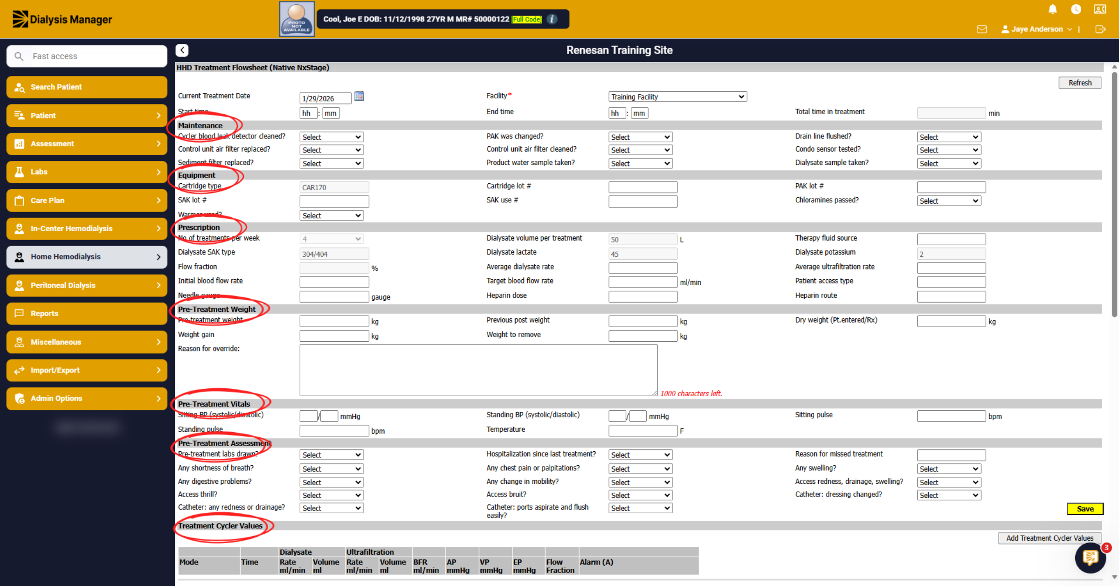Expand the Labs menu
The width and height of the screenshot is (1119, 586).
pos(87,172)
